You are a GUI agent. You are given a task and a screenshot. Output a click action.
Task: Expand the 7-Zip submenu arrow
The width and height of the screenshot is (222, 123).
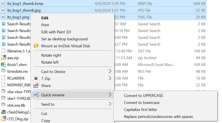(x=110, y=78)
